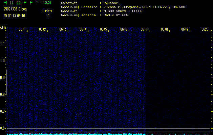This screenshot has width=213, height=135.
Task: Click the 0615 time marker
Action: [x=103, y=29]
